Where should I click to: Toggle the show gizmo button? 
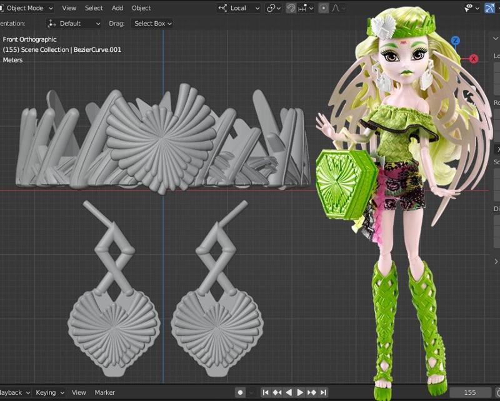point(489,8)
